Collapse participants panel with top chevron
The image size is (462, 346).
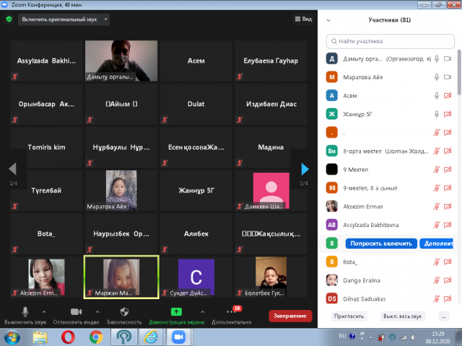tap(328, 20)
